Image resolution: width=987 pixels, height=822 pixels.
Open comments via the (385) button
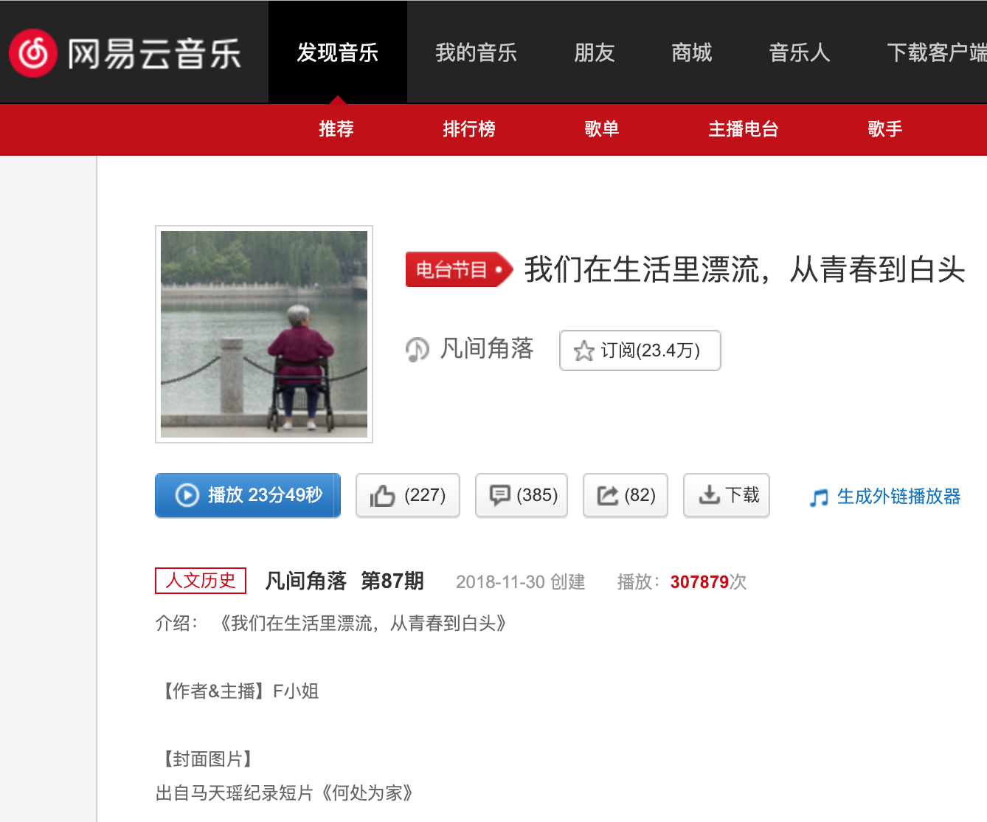[x=522, y=495]
